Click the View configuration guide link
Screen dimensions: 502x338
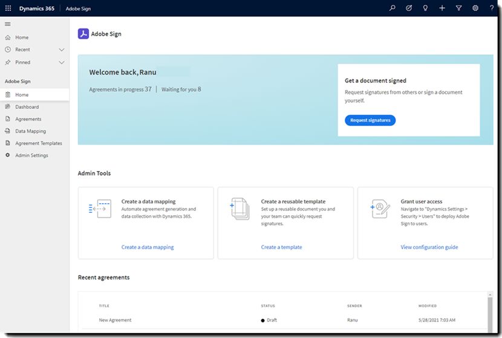click(429, 247)
